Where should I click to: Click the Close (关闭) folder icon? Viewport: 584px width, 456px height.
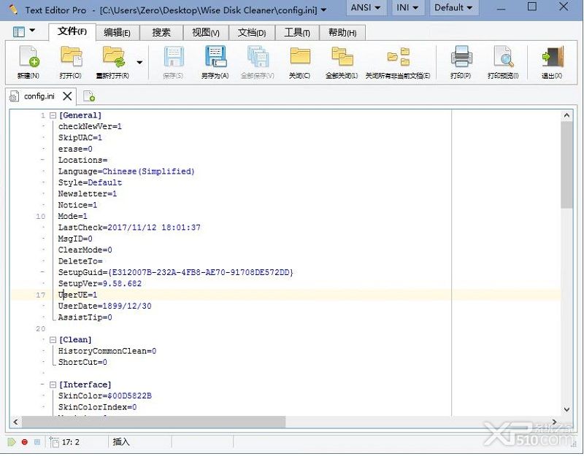click(x=300, y=58)
